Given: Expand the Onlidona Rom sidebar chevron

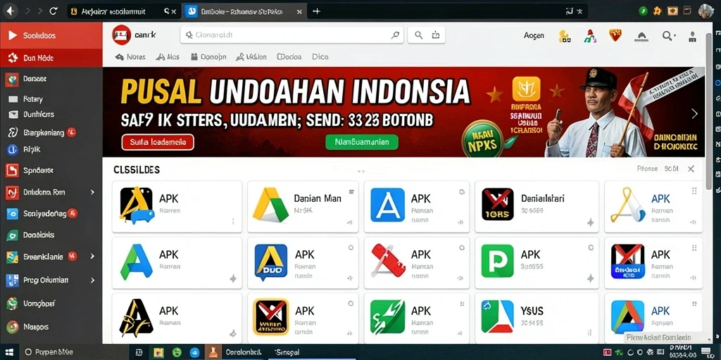Looking at the screenshot, I should (92, 192).
